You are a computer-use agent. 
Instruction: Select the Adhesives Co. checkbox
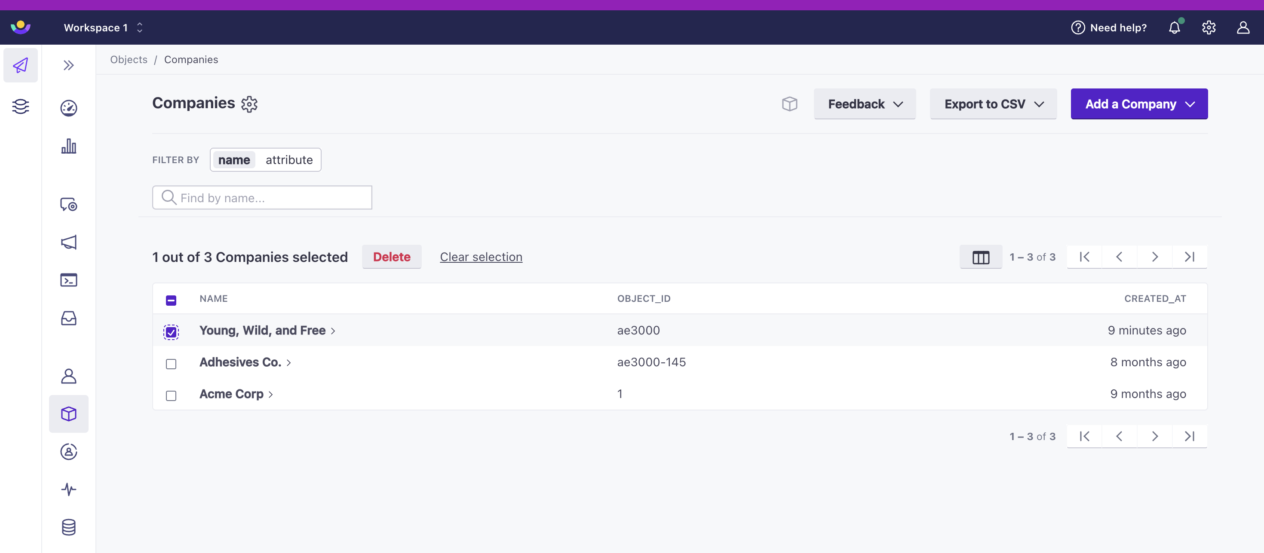point(171,364)
